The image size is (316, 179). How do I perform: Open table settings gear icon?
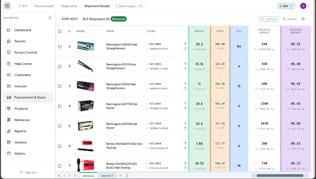303,19
